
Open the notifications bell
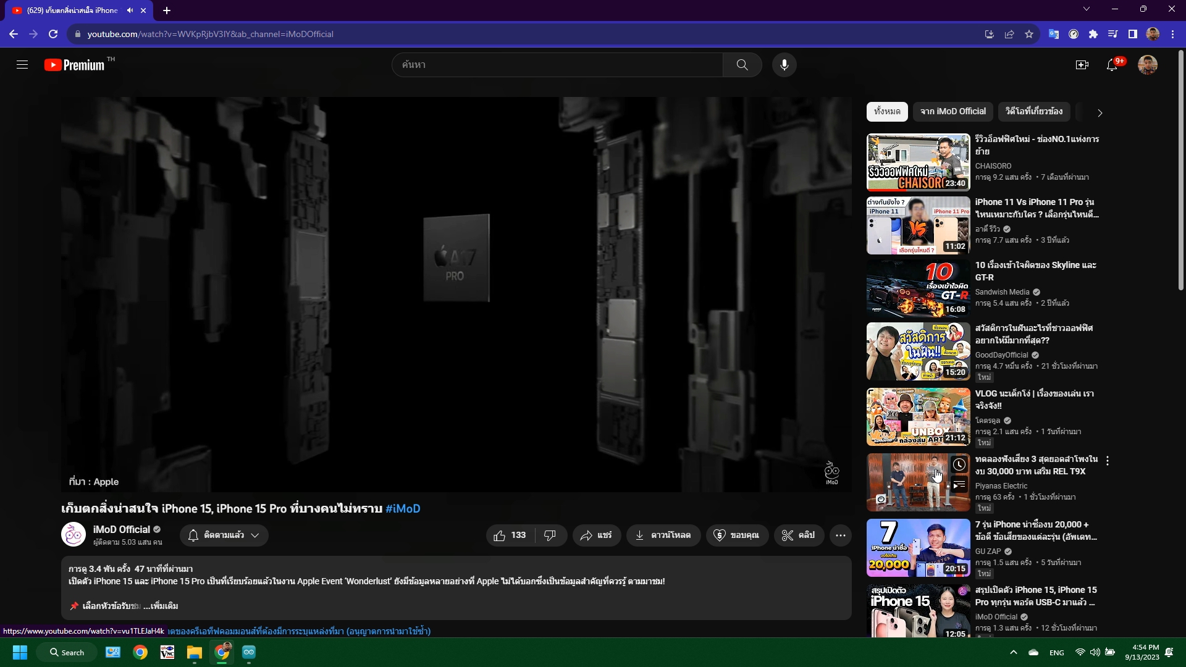pyautogui.click(x=1112, y=65)
